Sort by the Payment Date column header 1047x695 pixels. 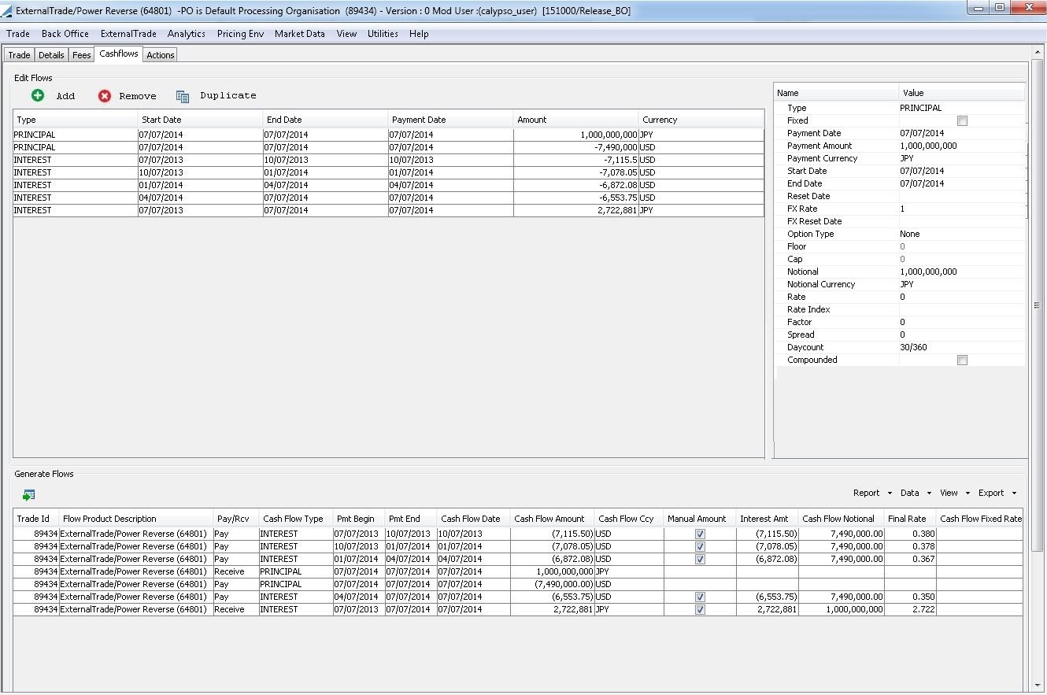coord(451,120)
